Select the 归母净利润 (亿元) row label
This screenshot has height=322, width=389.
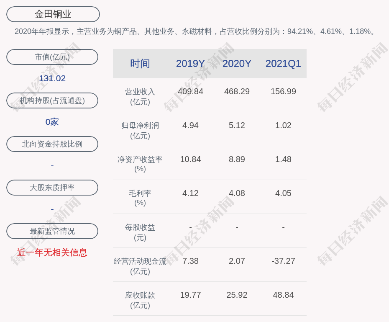coord(140,131)
